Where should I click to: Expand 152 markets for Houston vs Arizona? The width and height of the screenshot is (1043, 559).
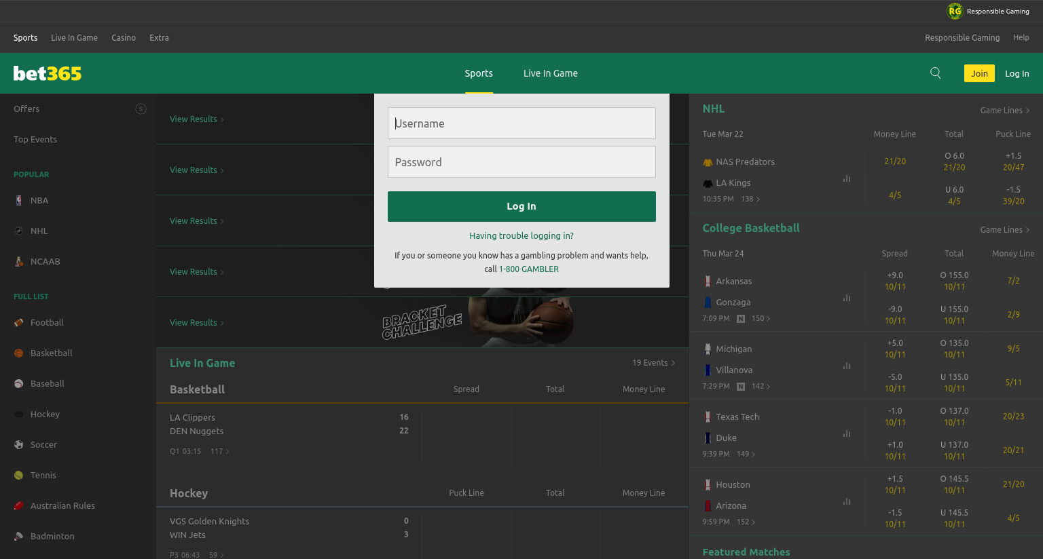[746, 522]
